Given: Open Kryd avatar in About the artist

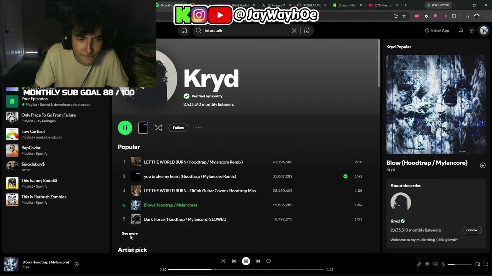Looking at the screenshot, I should click(x=401, y=203).
